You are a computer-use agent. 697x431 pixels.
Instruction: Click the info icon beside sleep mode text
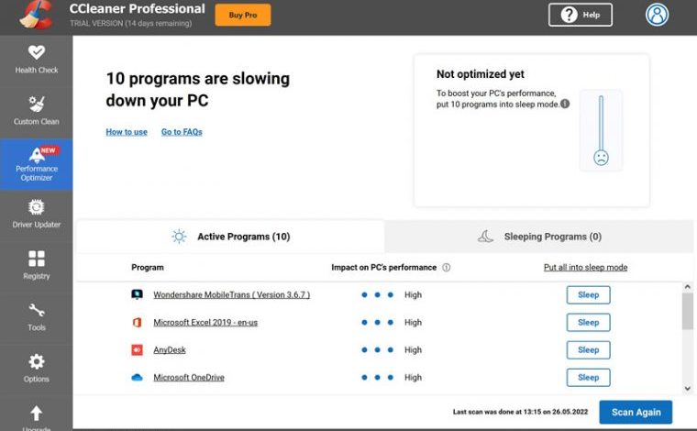[565, 104]
